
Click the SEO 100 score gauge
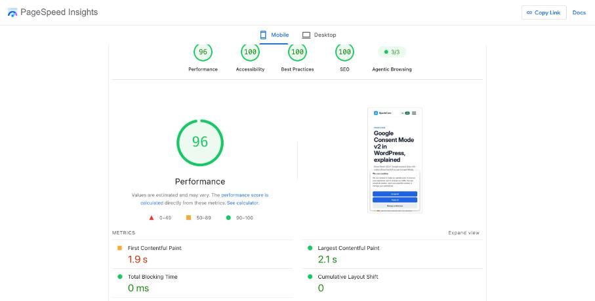(x=344, y=52)
